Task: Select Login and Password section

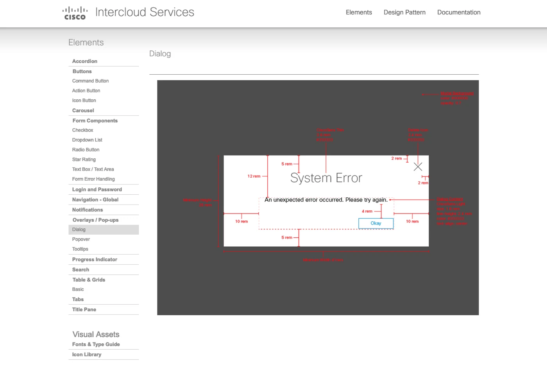Action: [97, 190]
